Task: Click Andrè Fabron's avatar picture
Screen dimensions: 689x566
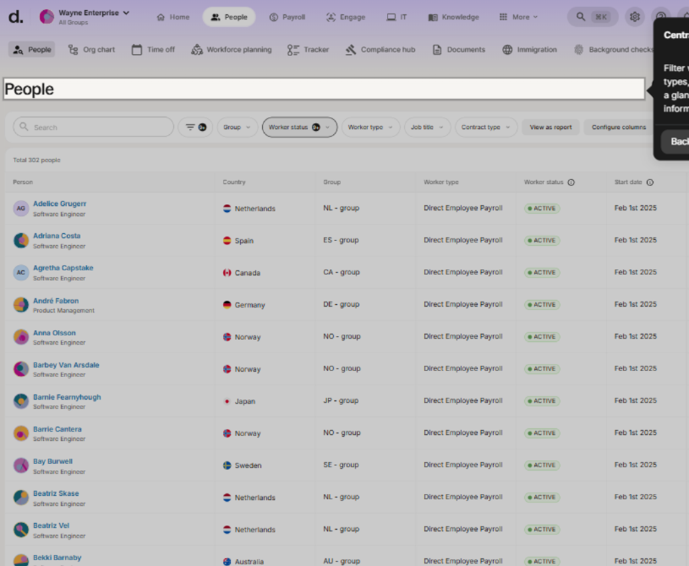Action: 21,305
